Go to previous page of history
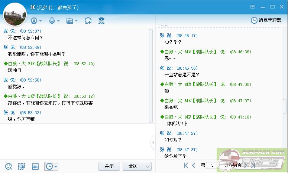 click(x=194, y=165)
